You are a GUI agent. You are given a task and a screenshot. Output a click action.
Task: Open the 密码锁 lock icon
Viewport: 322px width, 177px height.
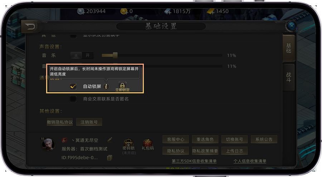point(129,143)
